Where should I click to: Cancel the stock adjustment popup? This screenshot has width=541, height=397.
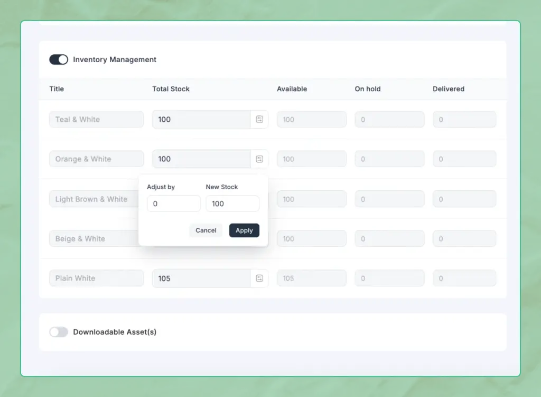[x=206, y=230]
